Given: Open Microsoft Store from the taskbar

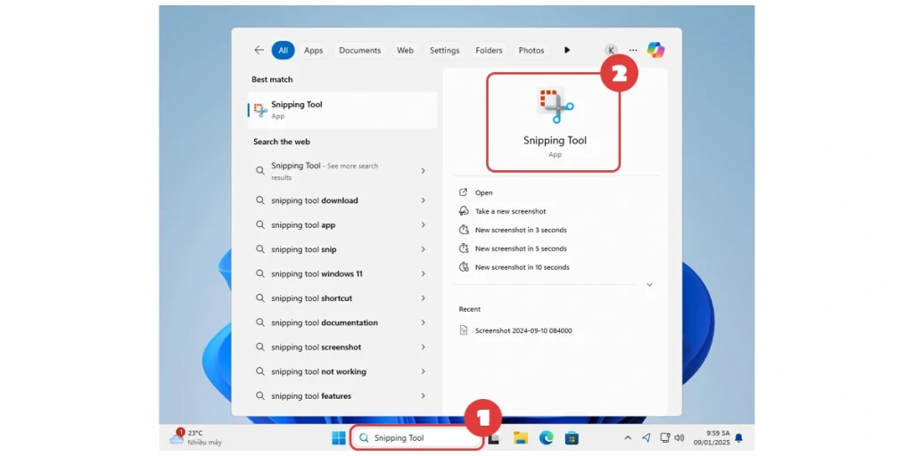Looking at the screenshot, I should click(572, 437).
